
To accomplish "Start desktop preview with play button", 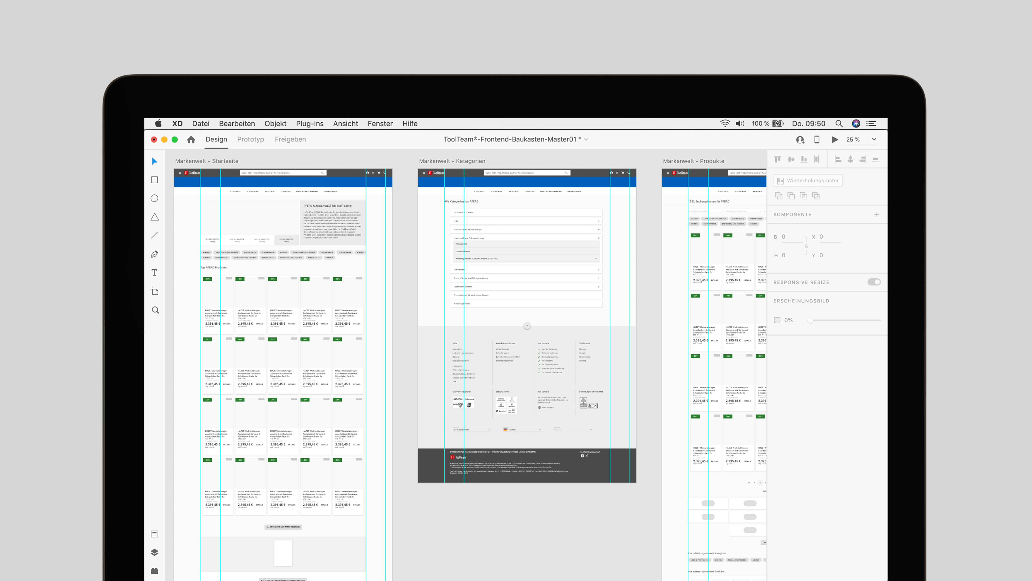I will [835, 139].
